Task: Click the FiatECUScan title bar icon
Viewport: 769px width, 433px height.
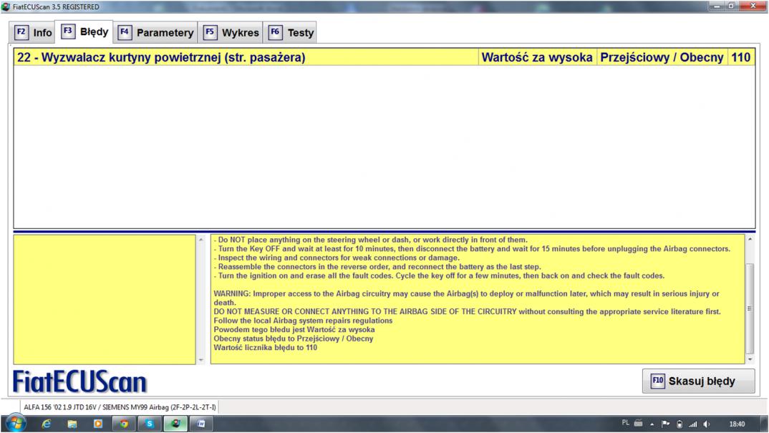Action: tap(6, 6)
